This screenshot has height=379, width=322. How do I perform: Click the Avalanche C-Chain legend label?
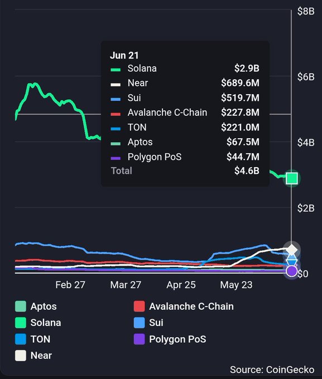coord(191,306)
